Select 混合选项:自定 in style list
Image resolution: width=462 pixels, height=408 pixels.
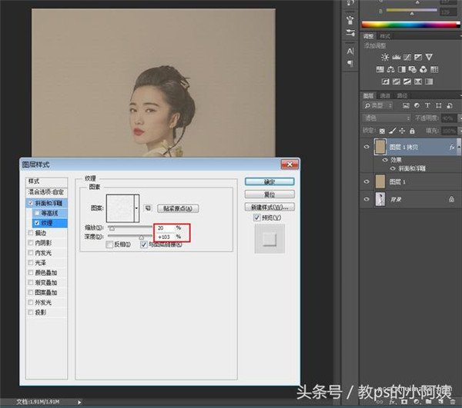click(46, 192)
